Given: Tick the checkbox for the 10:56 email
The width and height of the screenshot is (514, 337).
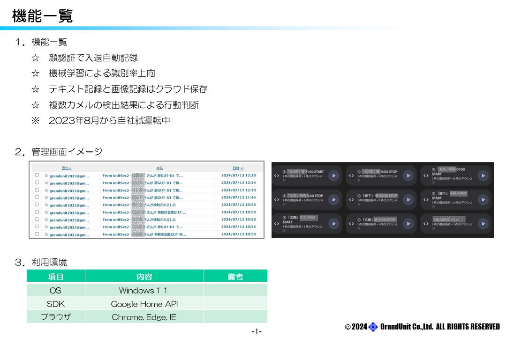Looking at the screenshot, I should point(37,227).
